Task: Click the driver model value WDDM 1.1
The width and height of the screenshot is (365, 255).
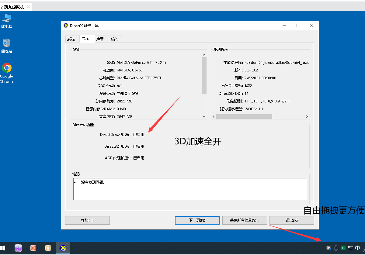Action: coord(254,109)
